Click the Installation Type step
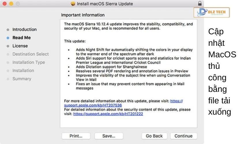 pos(29,62)
